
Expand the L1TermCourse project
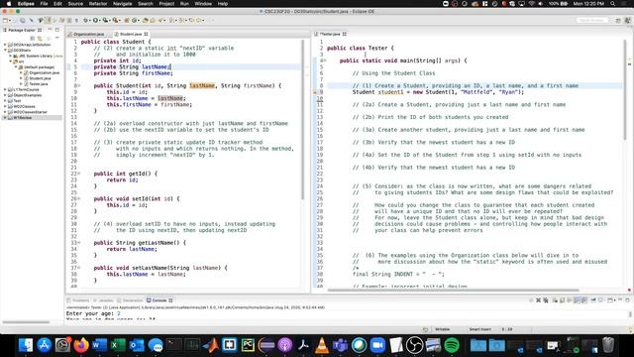tap(5, 89)
